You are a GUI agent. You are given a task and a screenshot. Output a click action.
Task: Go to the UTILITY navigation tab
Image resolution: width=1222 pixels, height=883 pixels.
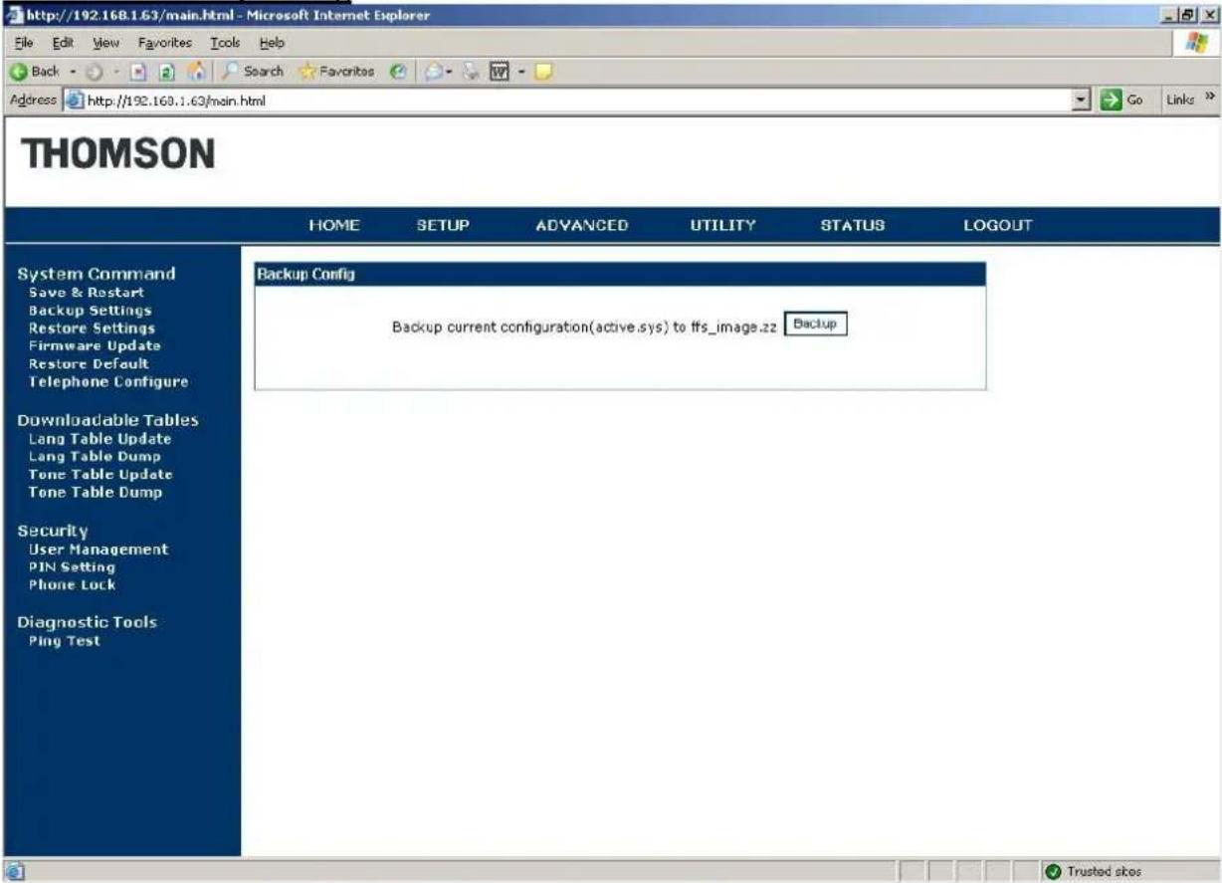pos(723,226)
